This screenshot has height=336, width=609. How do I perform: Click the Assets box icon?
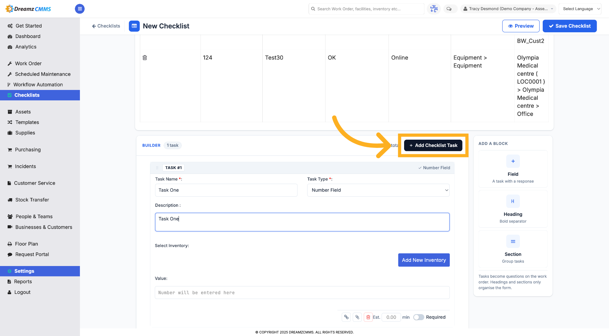10,112
